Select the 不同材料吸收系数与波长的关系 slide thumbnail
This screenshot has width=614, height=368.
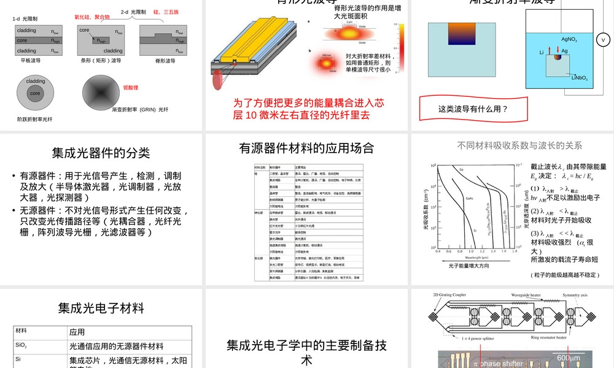(512, 209)
